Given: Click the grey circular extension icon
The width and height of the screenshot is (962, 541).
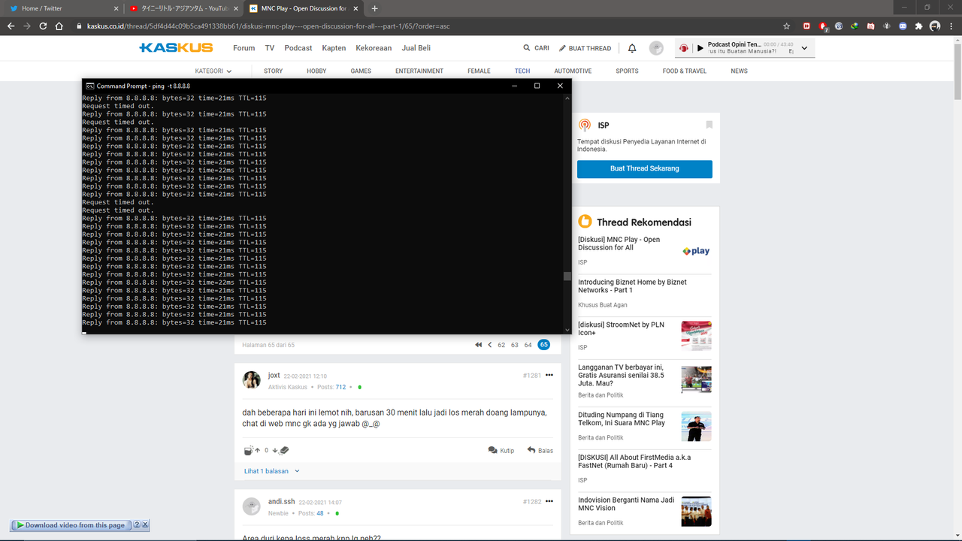Looking at the screenshot, I should tap(839, 26).
